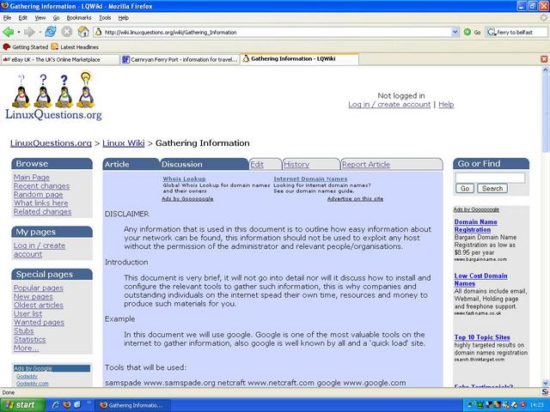Viewport: 550px width, 412px height.
Task: Open the Random page link
Action: 38,195
